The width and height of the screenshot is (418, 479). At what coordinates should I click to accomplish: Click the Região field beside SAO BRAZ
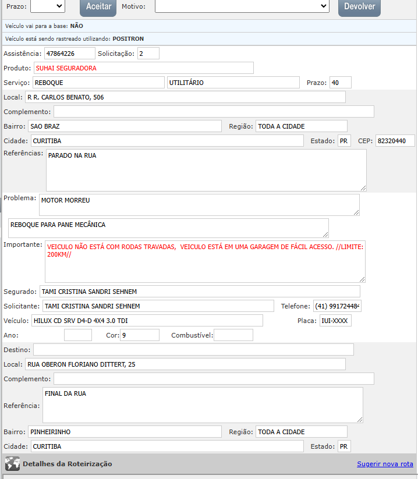click(x=302, y=126)
